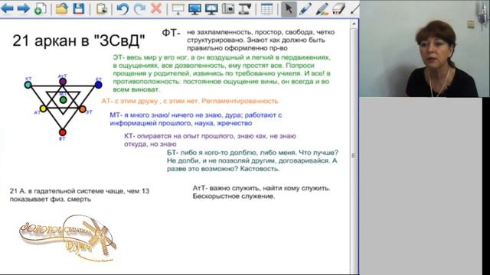Image resolution: width=490 pixels, height=275 pixels.
Task: Switch to full screen view monitor icon
Action: [194, 8]
